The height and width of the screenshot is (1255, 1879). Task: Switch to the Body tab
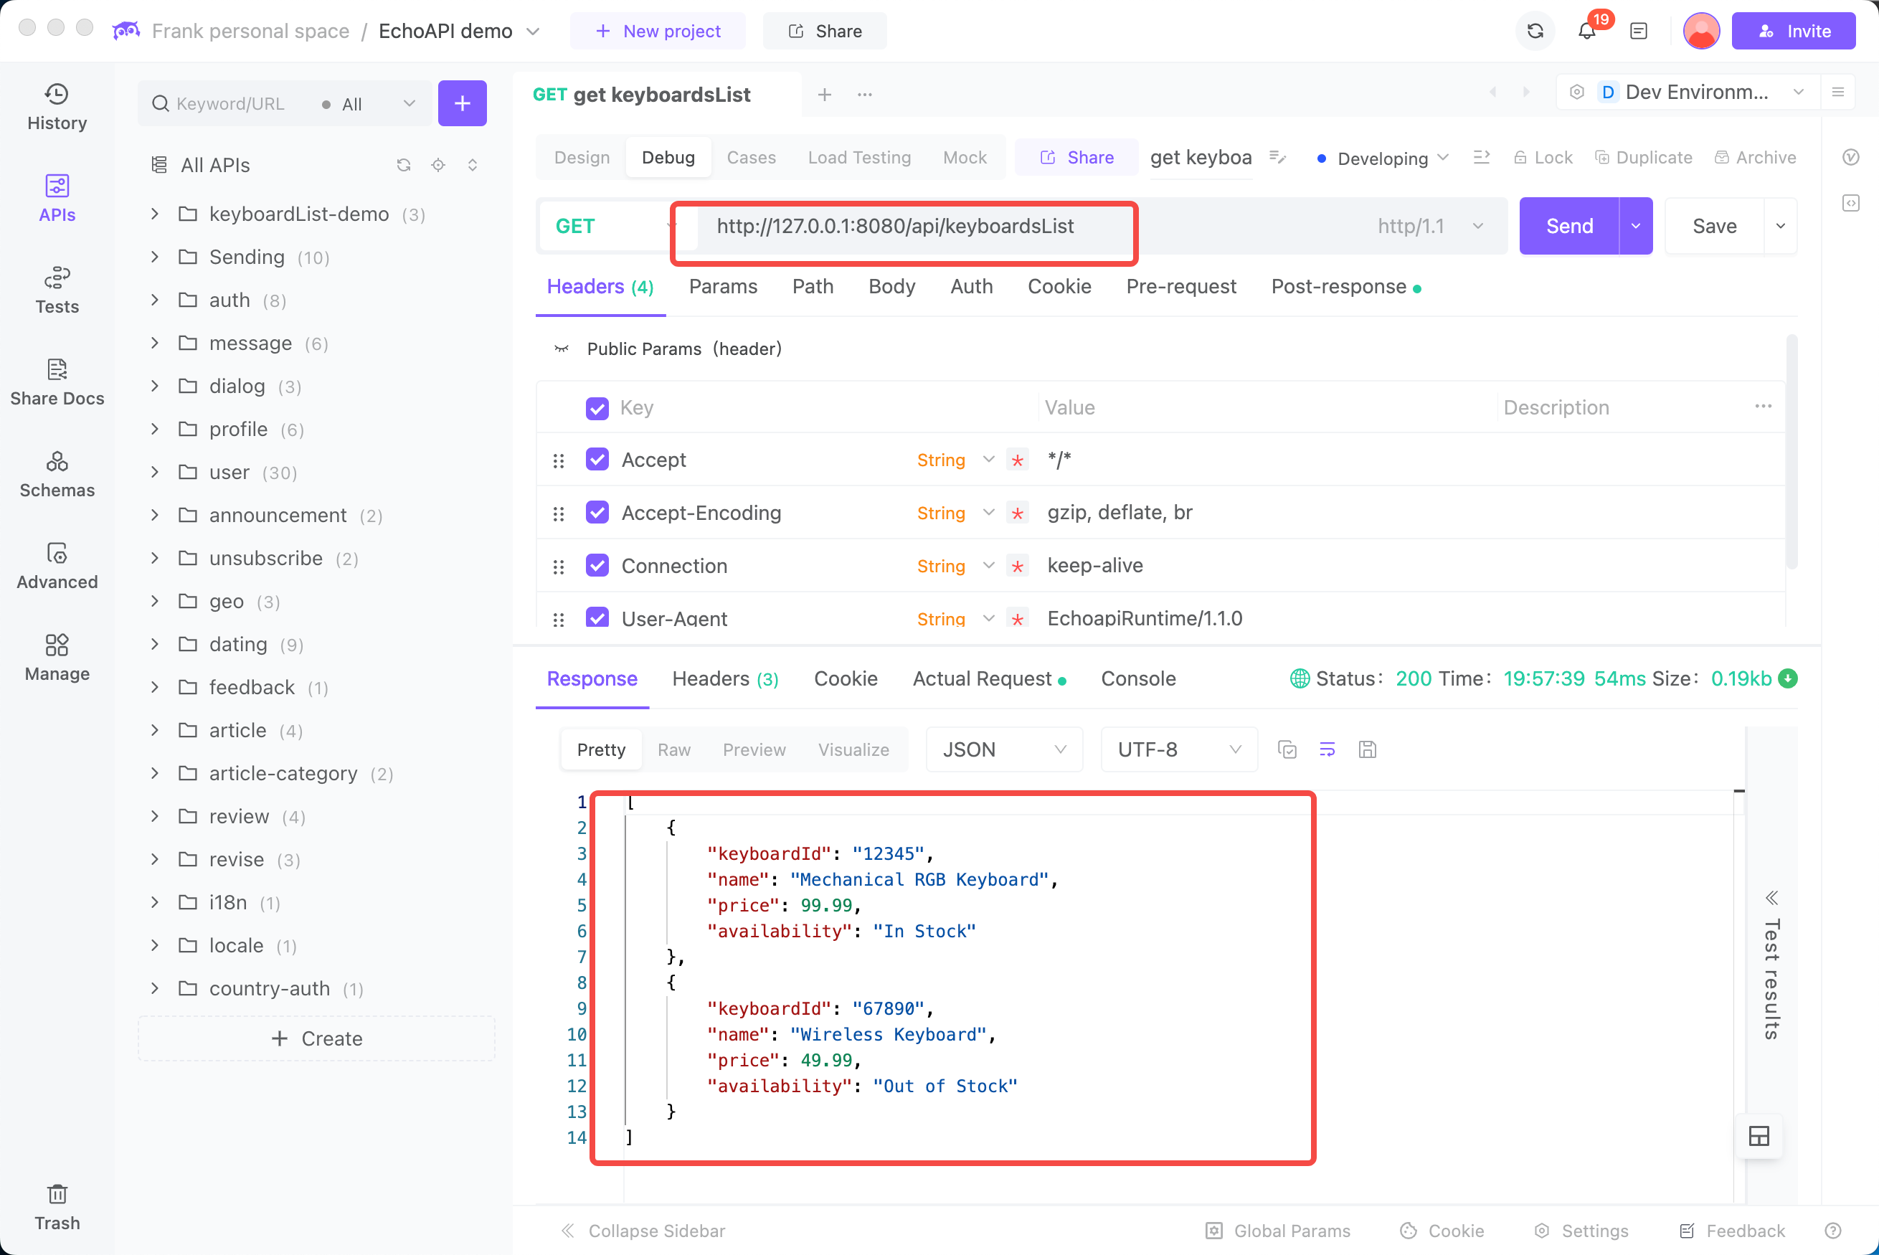coord(892,285)
